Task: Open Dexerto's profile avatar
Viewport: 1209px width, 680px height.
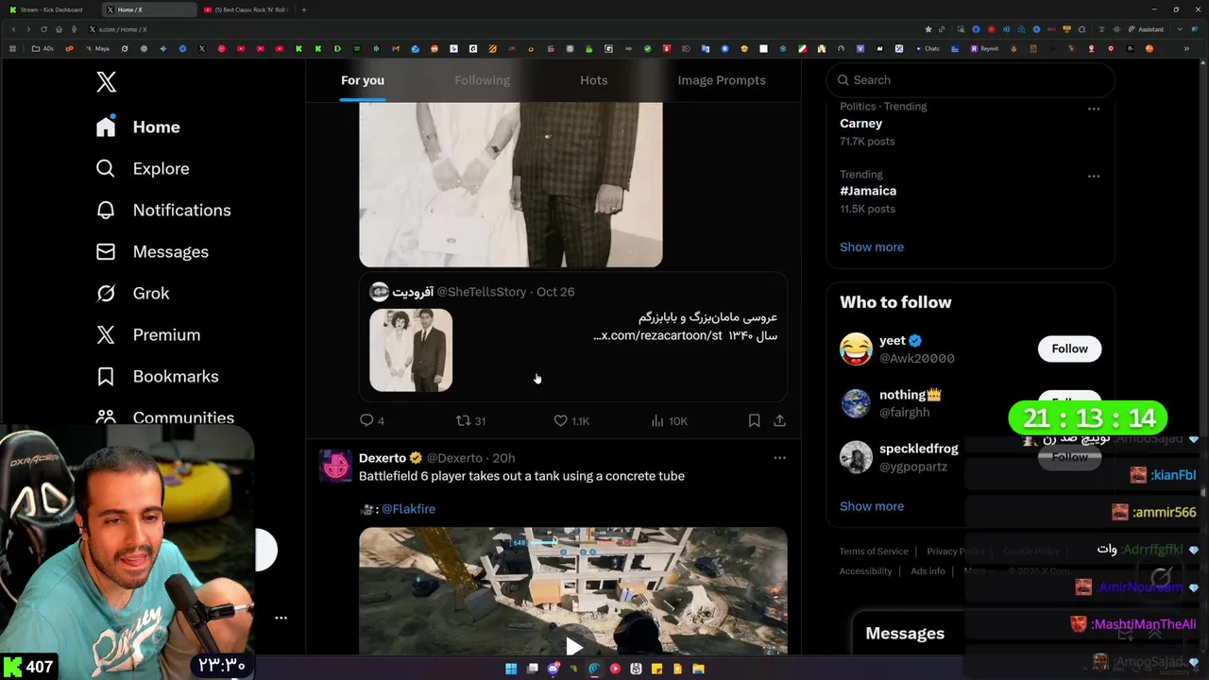Action: (335, 466)
